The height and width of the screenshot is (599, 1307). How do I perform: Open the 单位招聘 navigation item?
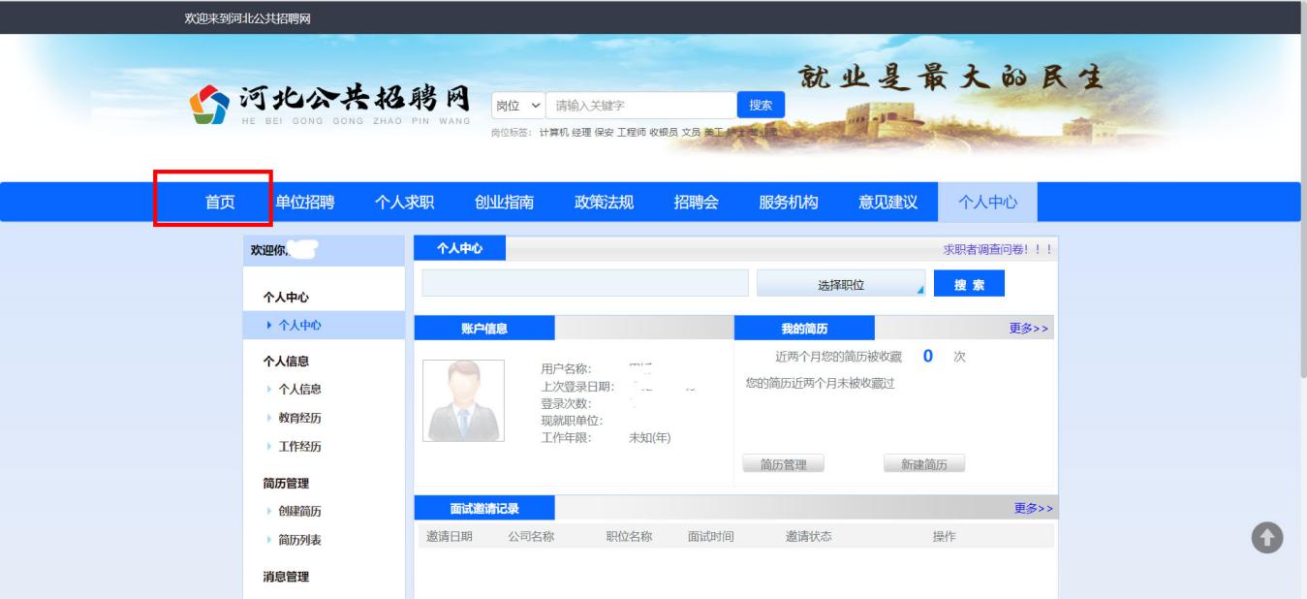[x=305, y=202]
